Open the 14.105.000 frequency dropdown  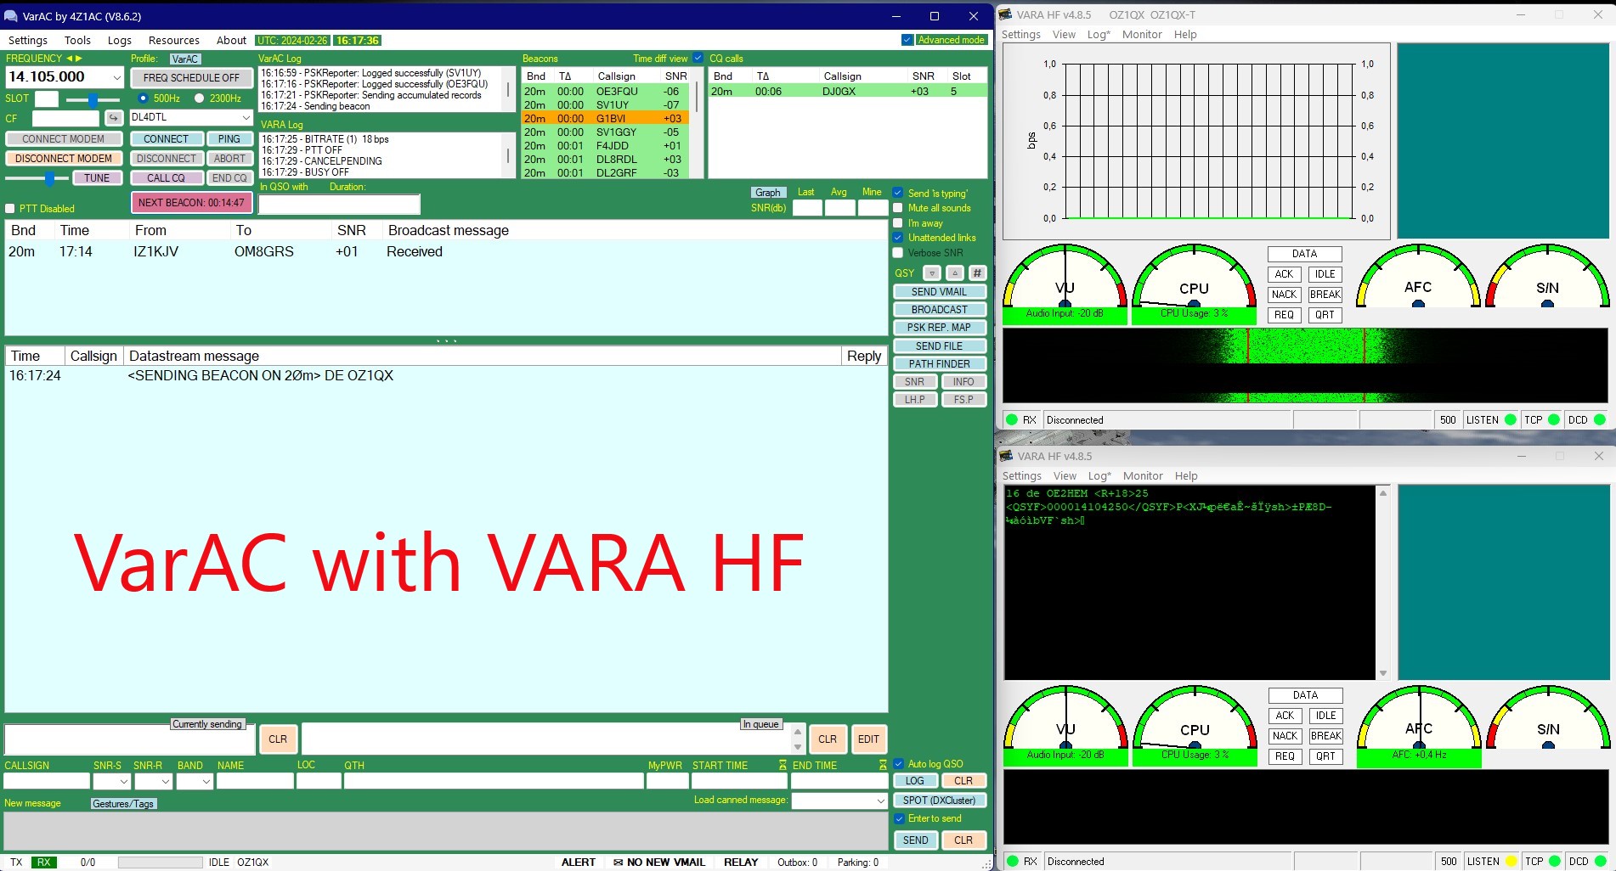(117, 77)
